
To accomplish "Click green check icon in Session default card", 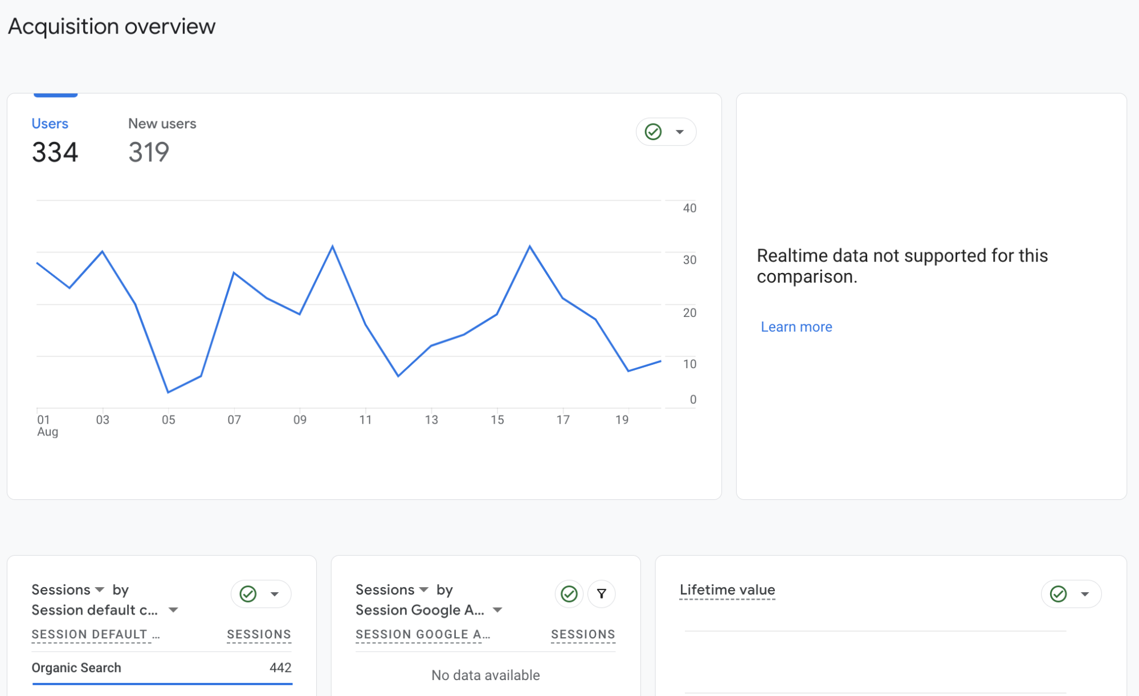I will coord(248,594).
